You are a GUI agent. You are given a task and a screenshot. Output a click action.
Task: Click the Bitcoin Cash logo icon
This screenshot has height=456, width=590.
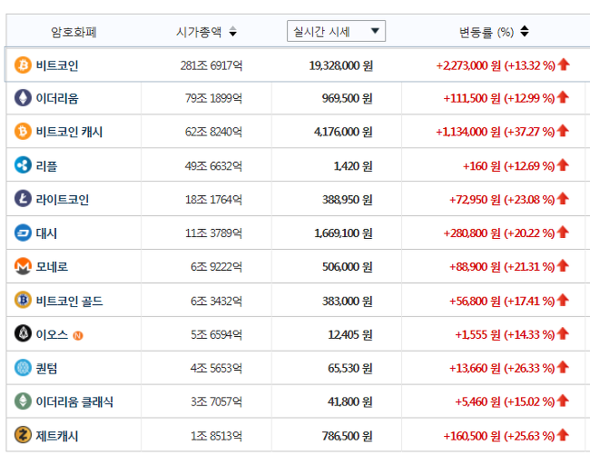23,132
